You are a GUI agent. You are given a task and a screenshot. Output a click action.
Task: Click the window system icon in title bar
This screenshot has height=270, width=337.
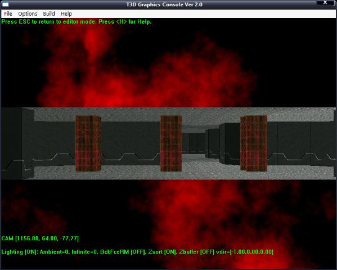coord(5,4)
